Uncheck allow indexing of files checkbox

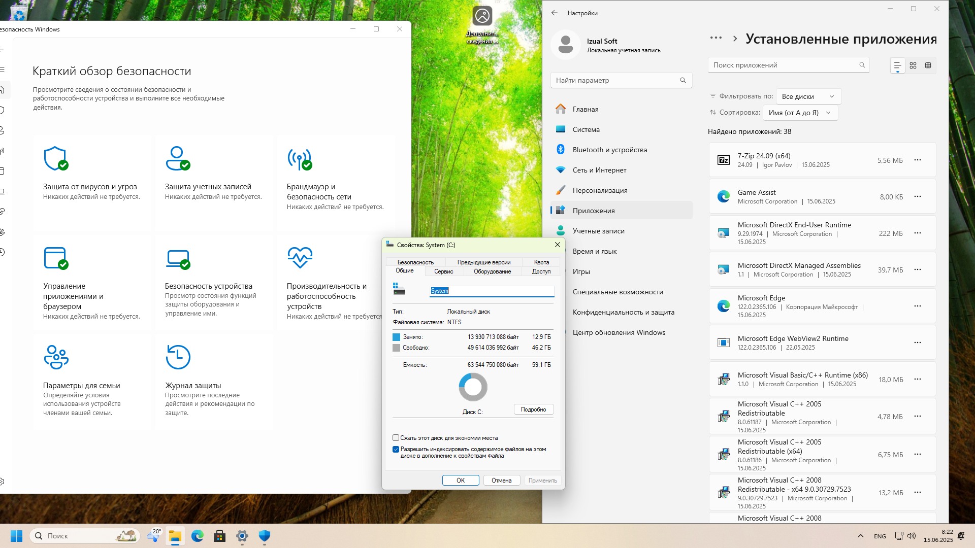tap(396, 449)
